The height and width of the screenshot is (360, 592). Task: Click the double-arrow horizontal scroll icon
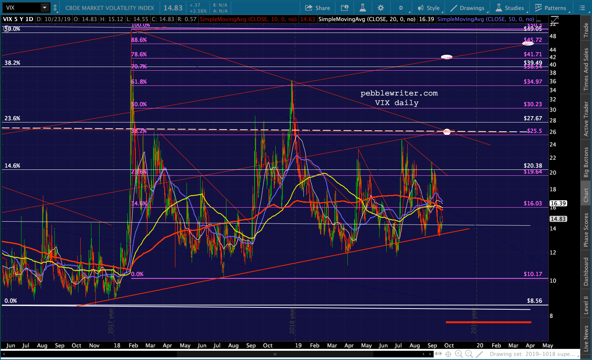click(438, 354)
